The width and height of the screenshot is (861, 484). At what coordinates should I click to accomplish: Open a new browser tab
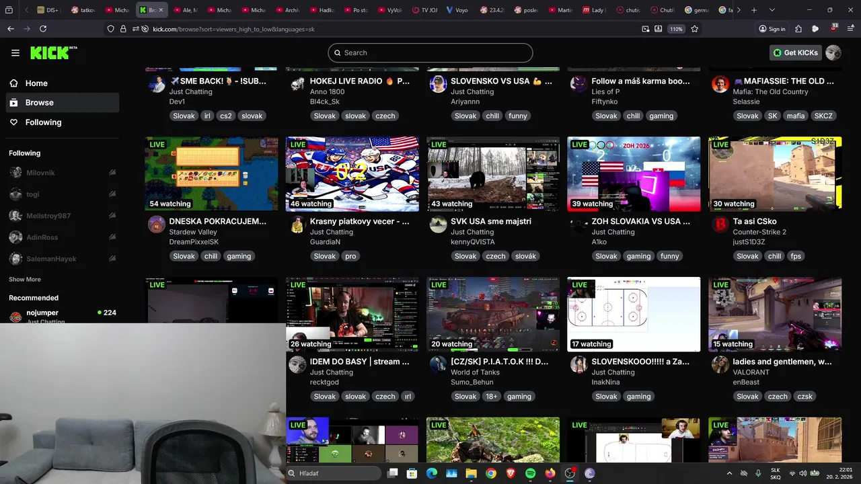point(754,10)
